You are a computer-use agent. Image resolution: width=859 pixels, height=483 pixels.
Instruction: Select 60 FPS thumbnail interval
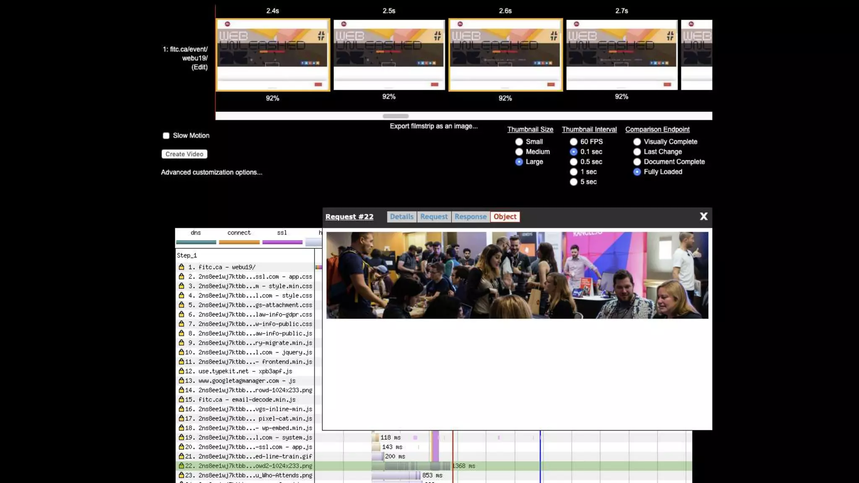click(573, 142)
